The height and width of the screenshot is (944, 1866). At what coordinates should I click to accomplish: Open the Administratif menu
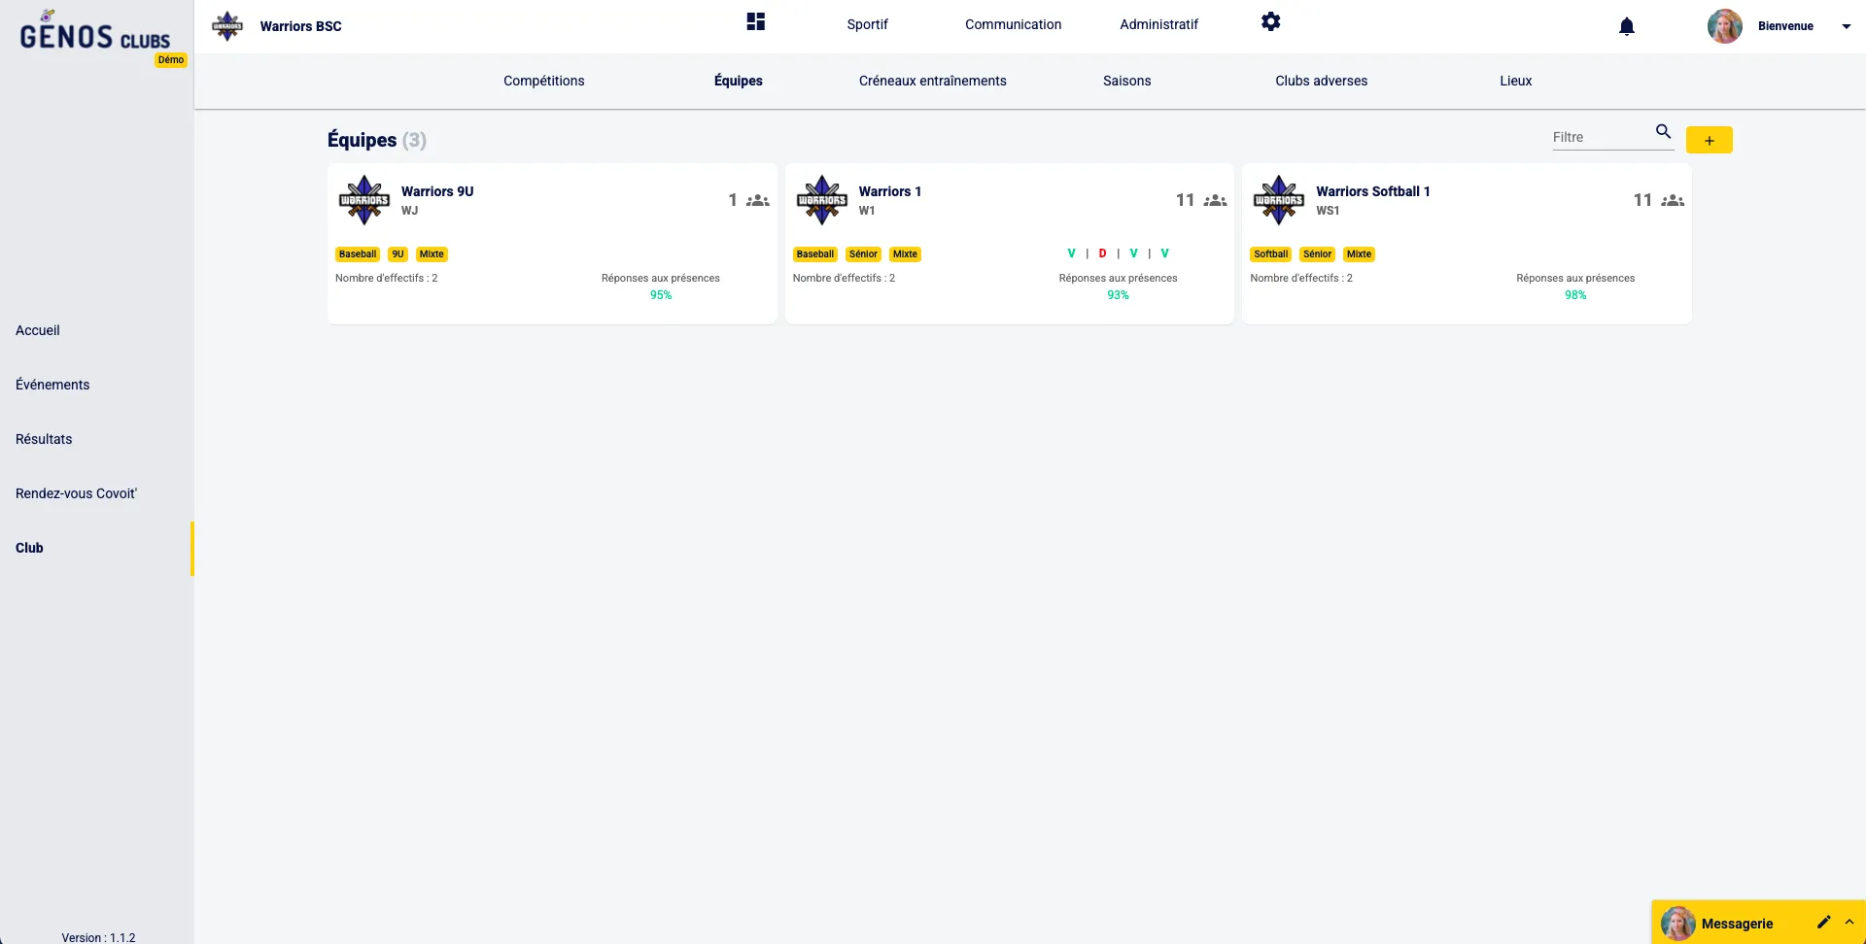pos(1158,24)
